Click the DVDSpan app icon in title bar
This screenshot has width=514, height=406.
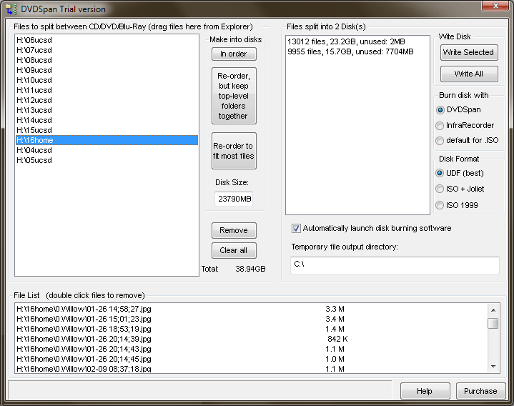11,9
